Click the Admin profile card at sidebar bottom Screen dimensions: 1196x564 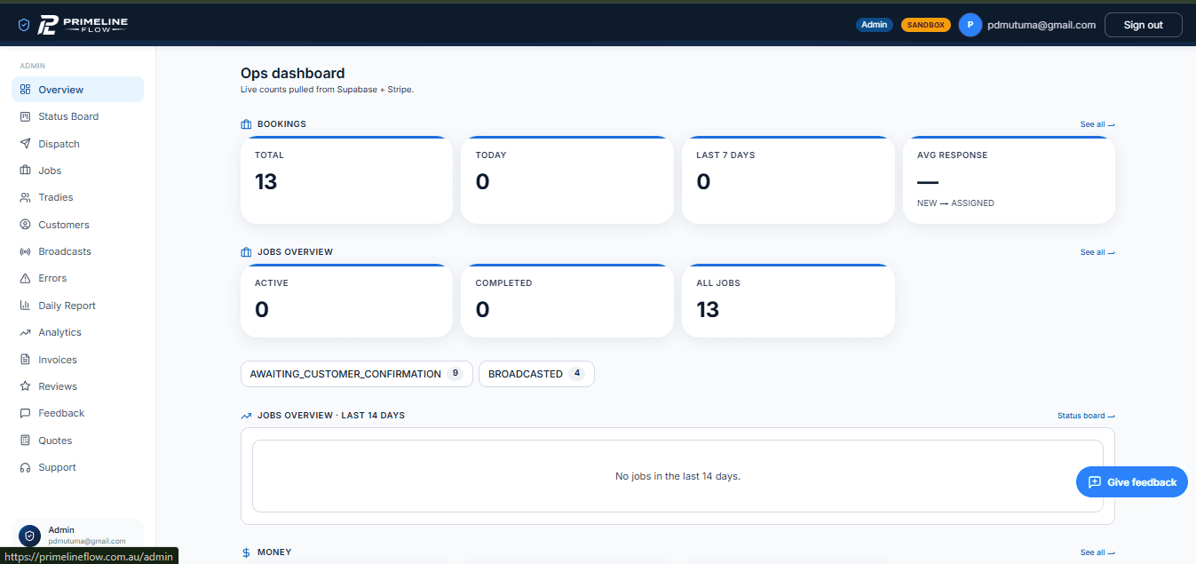(77, 536)
